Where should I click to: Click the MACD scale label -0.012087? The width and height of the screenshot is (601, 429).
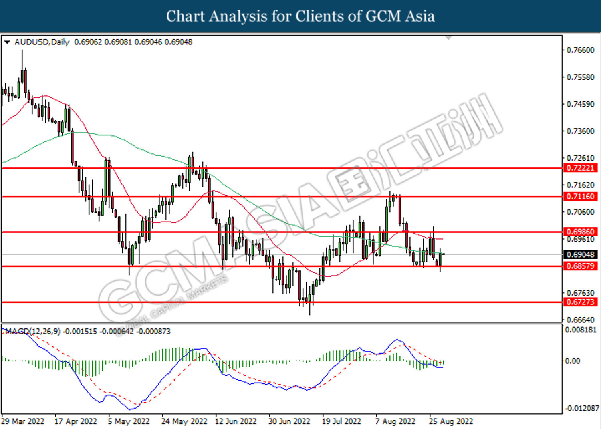[x=582, y=408]
